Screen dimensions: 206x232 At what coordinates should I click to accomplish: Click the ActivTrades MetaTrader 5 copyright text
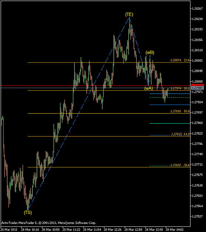(49, 223)
